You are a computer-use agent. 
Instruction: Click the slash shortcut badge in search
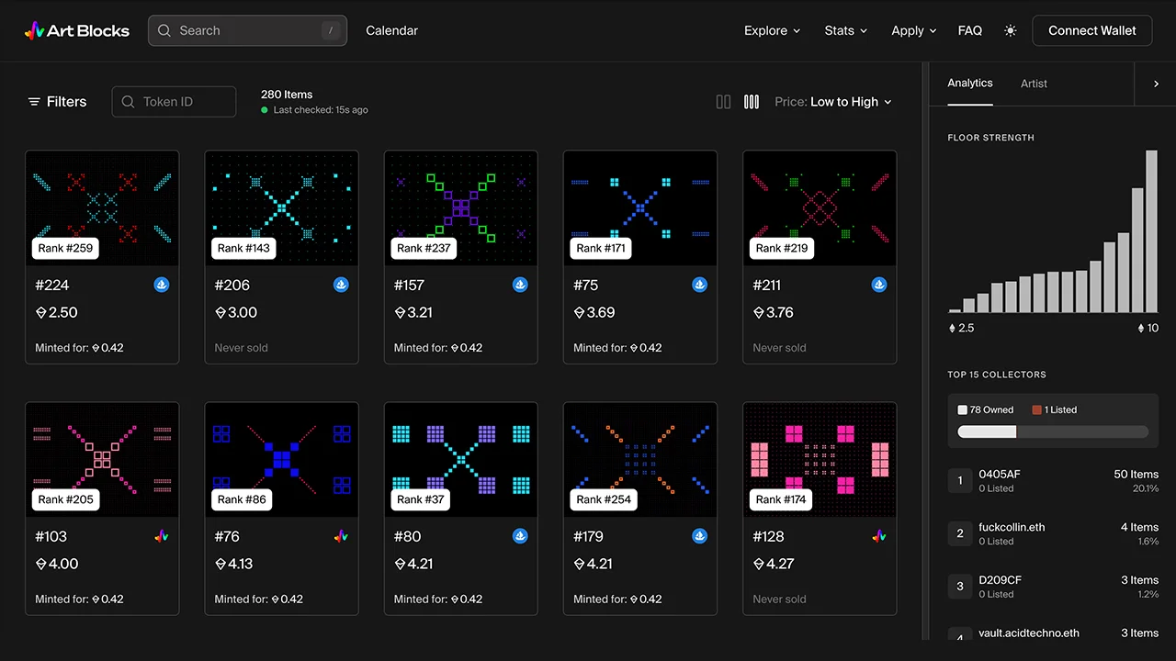[x=330, y=30]
